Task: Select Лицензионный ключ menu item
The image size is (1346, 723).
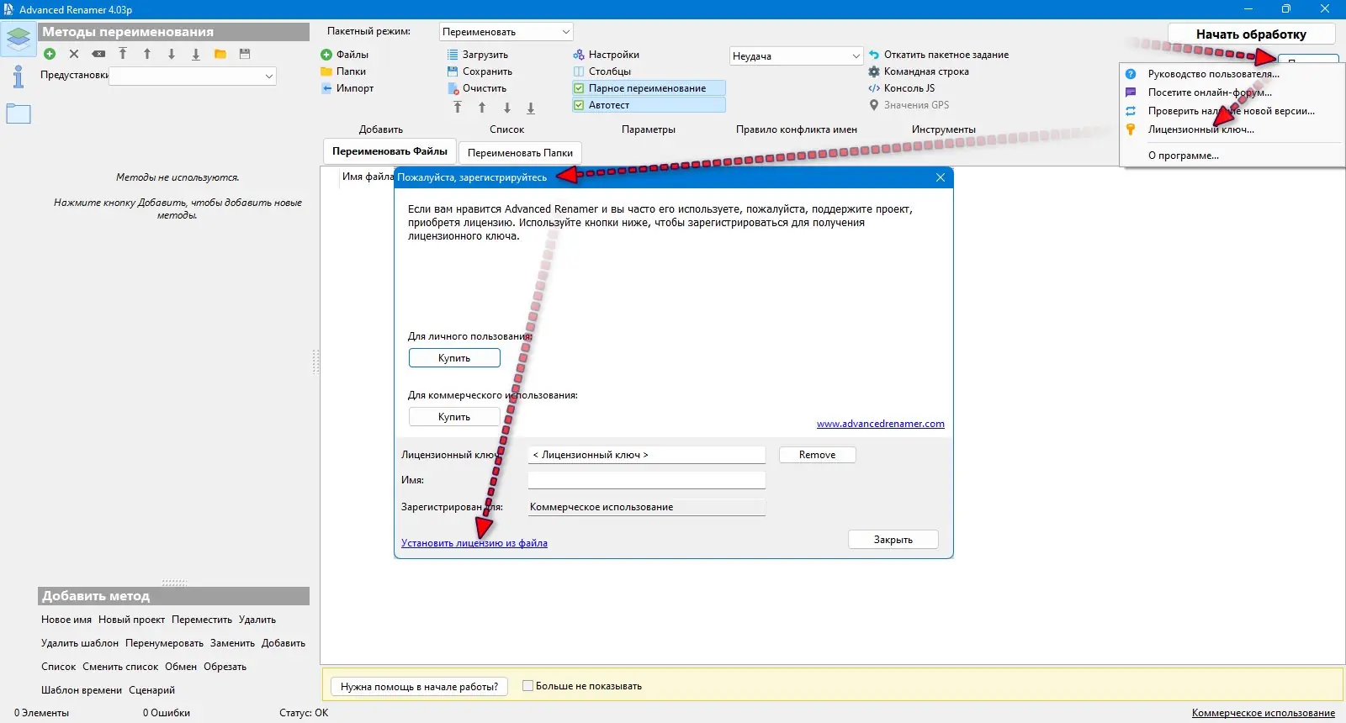Action: click(x=1200, y=129)
